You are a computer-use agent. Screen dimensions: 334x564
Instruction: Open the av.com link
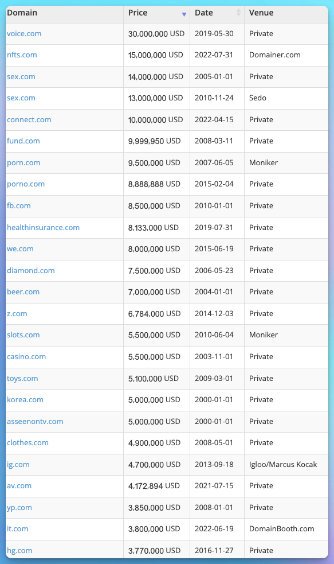(19, 485)
